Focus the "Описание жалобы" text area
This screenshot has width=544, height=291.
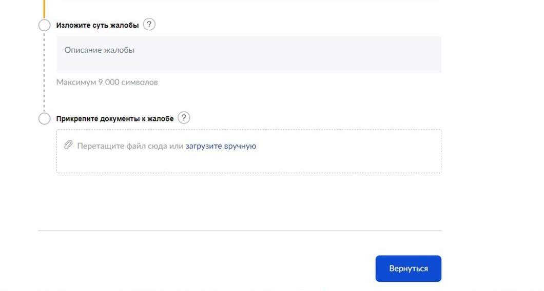pyautogui.click(x=248, y=54)
